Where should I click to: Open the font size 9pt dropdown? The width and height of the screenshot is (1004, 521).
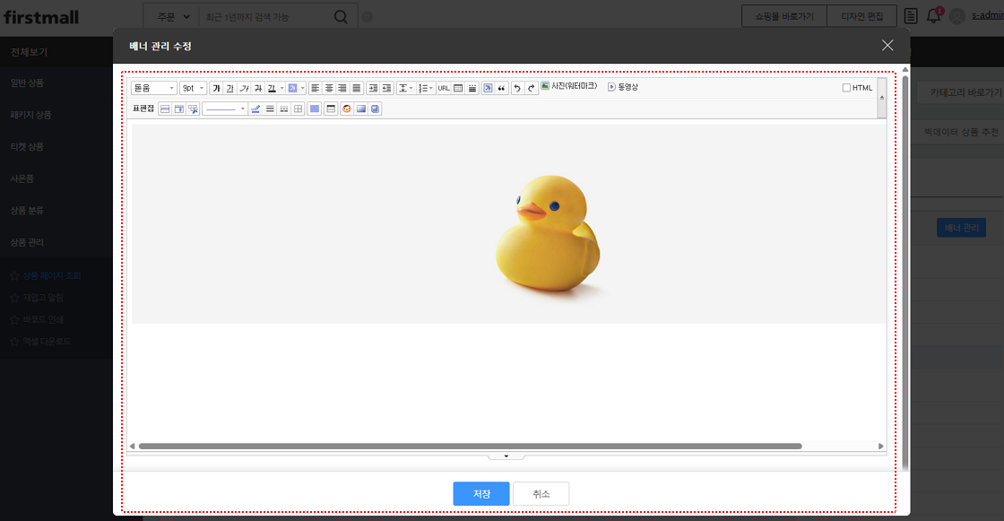pyautogui.click(x=193, y=89)
